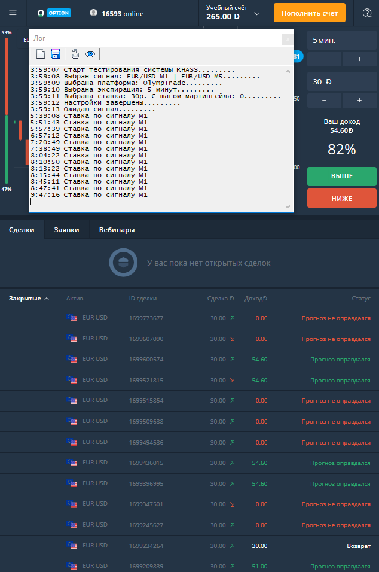
Task: Click log scrollbar down arrow
Action: pos(288,207)
